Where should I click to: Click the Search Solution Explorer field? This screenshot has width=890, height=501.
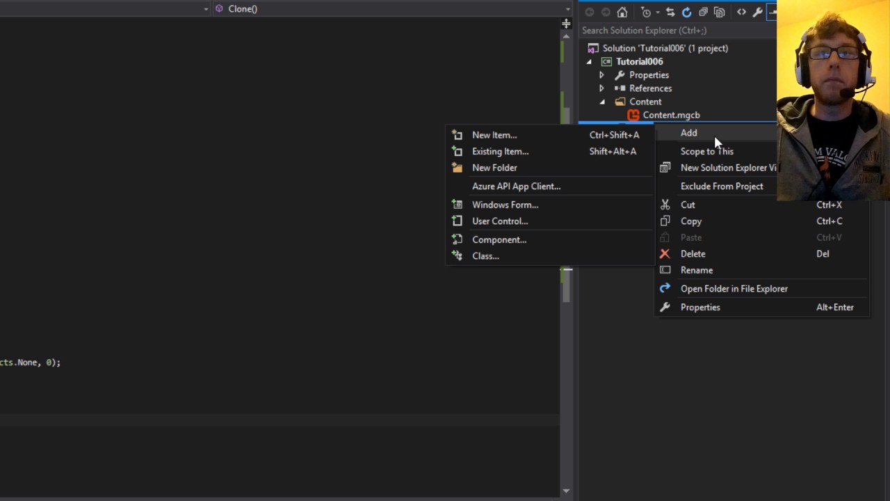point(678,30)
